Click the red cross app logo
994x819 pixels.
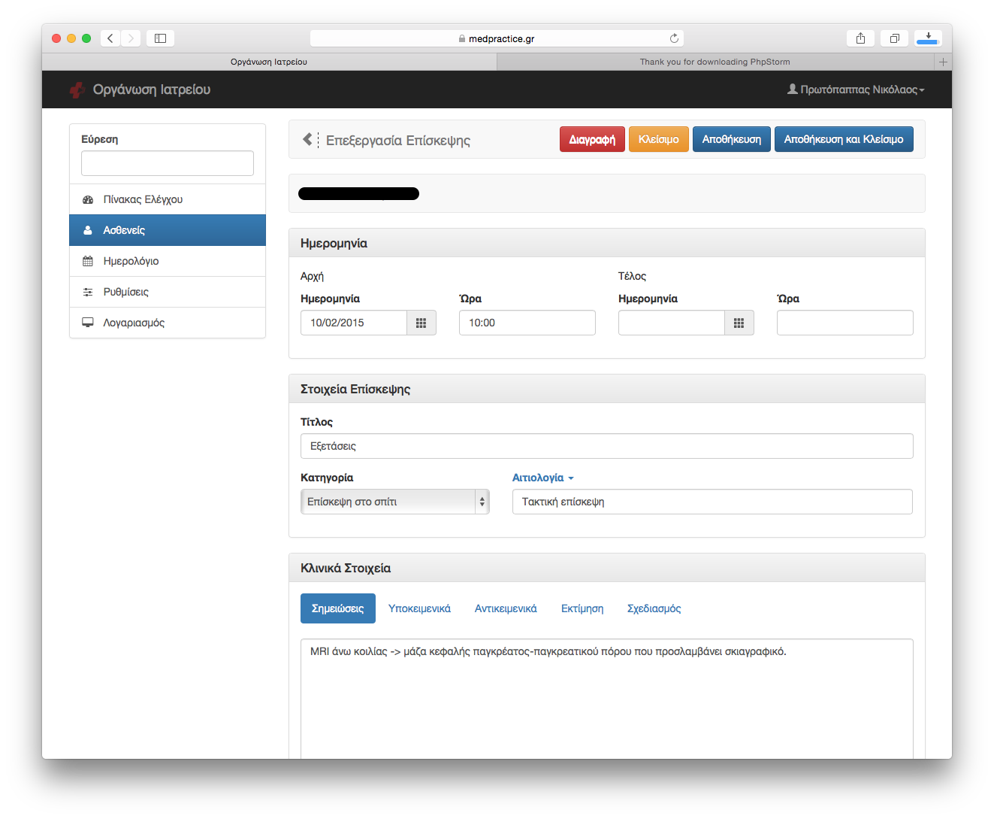coord(77,90)
